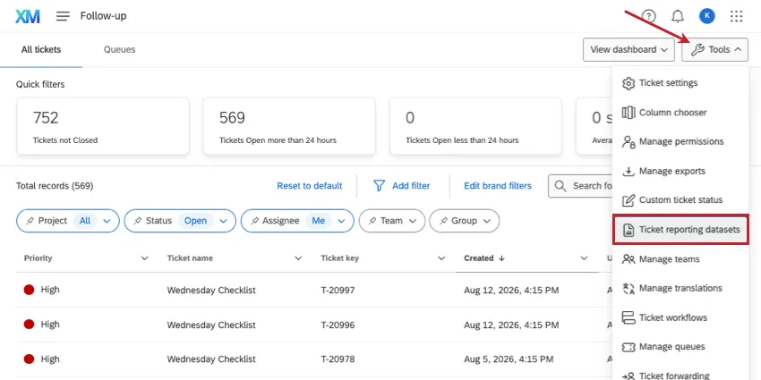Click the Manage queues ticket icon
Screen dimensions: 761x380
(628, 347)
